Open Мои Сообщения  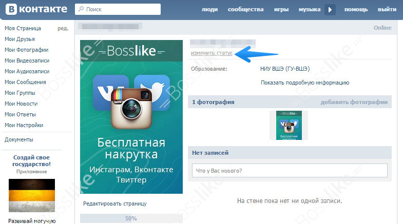point(25,82)
